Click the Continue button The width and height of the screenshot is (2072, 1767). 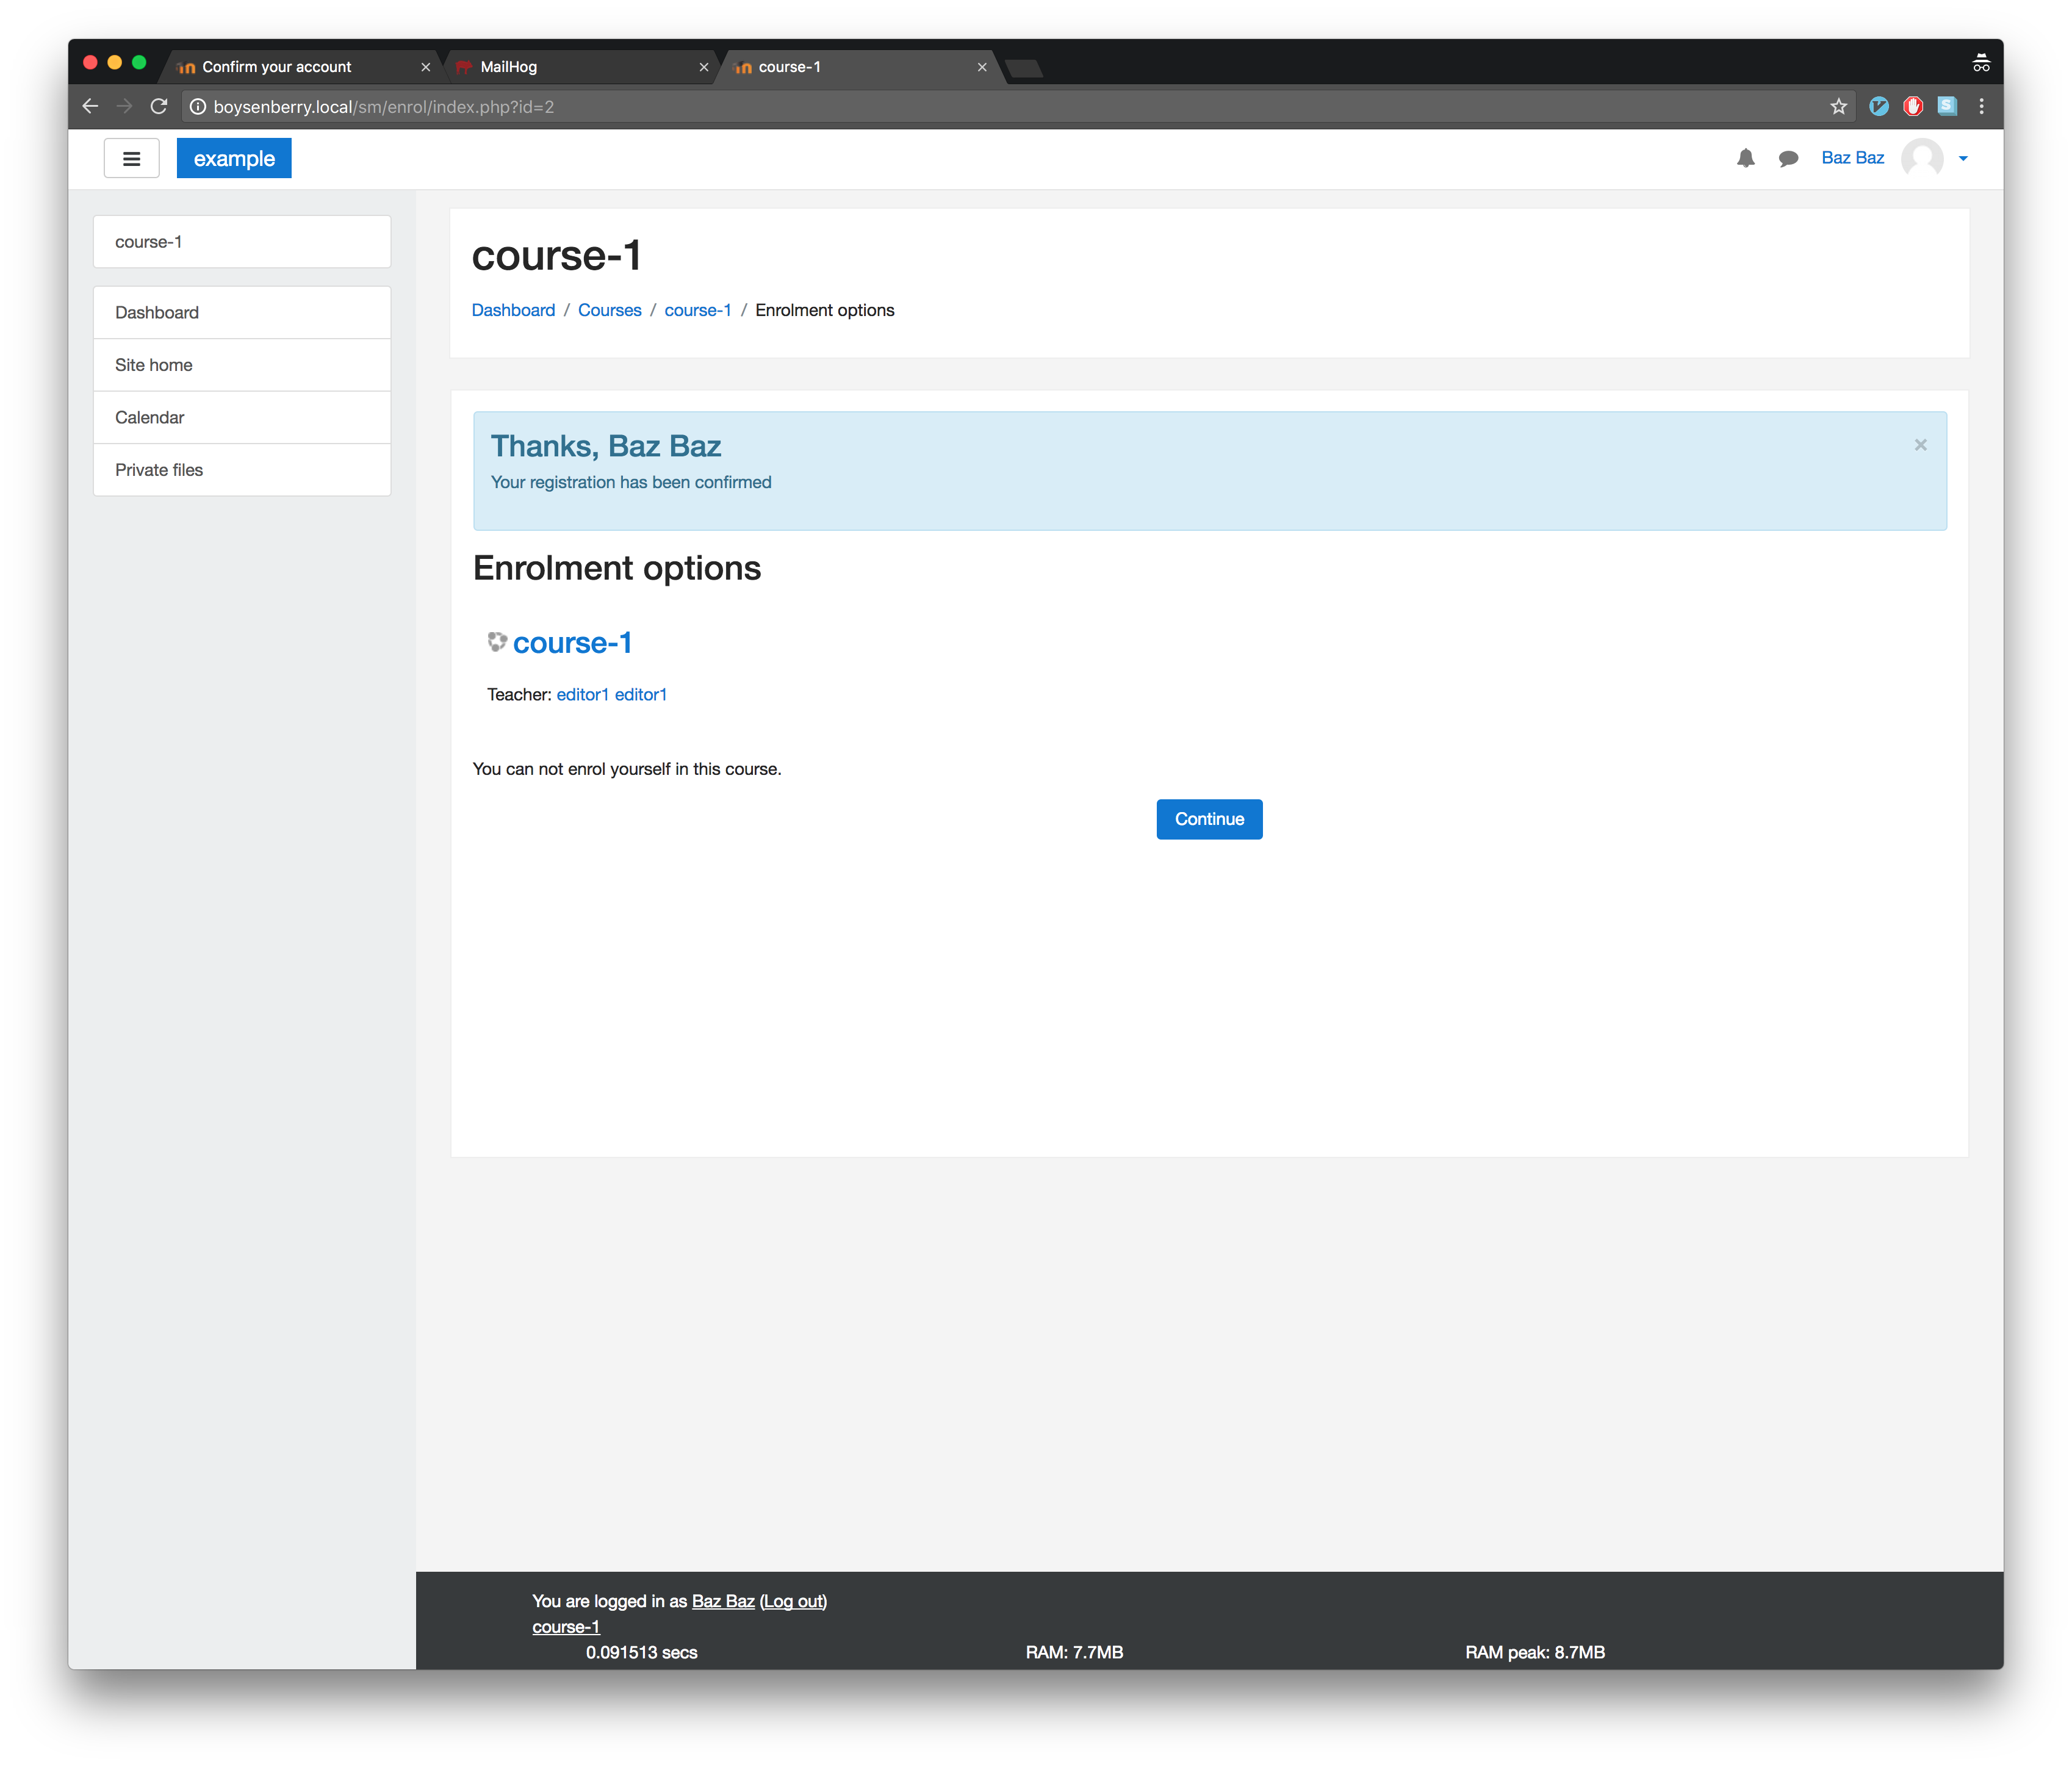[1209, 819]
